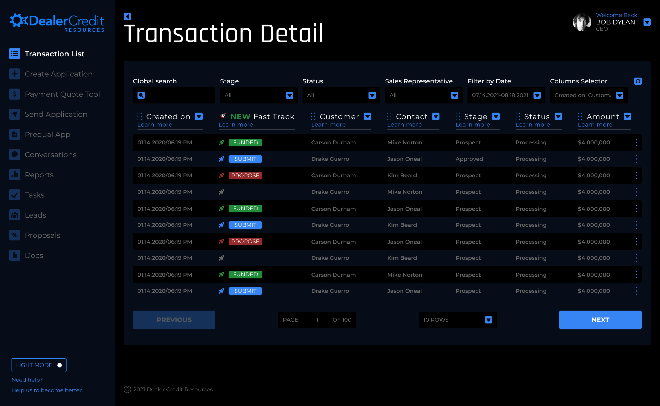Click the NEXT page button
660x406 pixels.
click(x=600, y=320)
